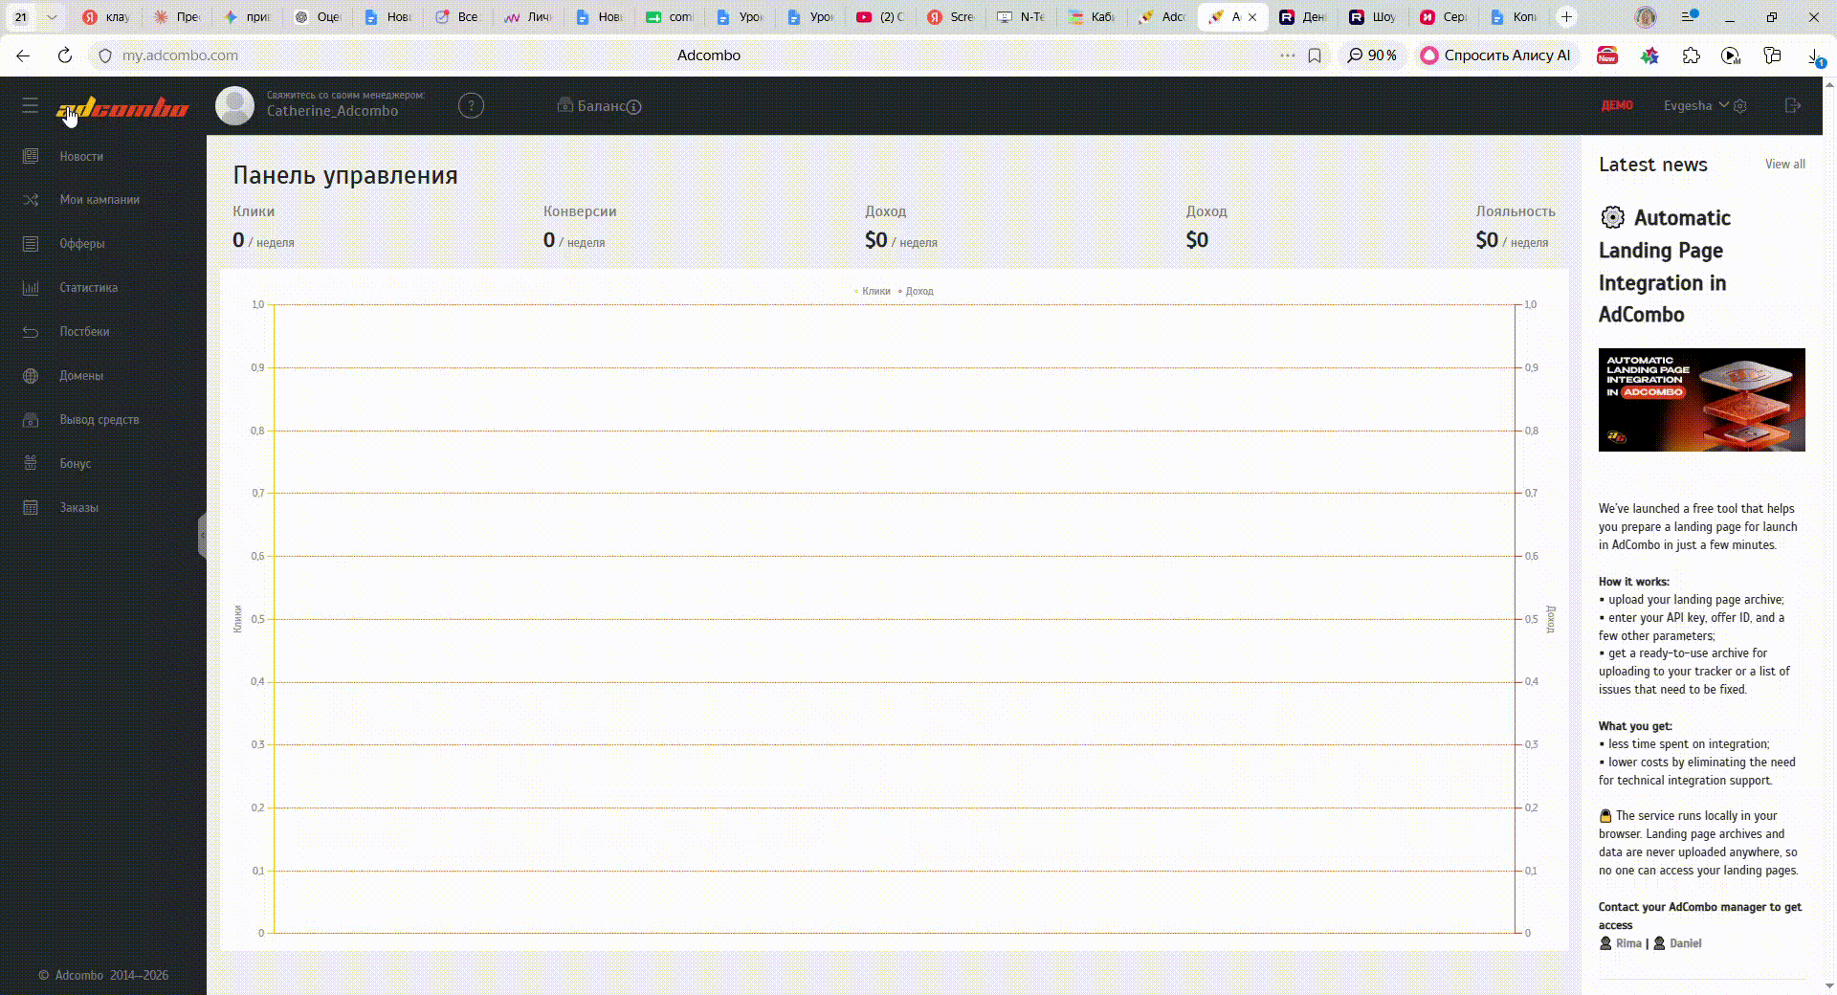The height and width of the screenshot is (995, 1837).
Task: Click the Домены globe icon
Action: [x=31, y=376]
